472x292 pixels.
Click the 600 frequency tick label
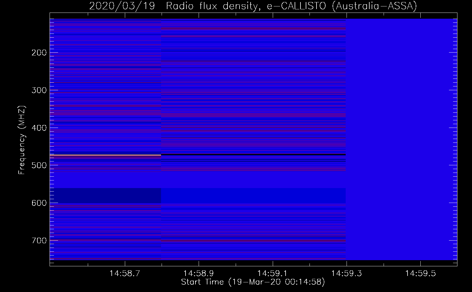(x=39, y=203)
